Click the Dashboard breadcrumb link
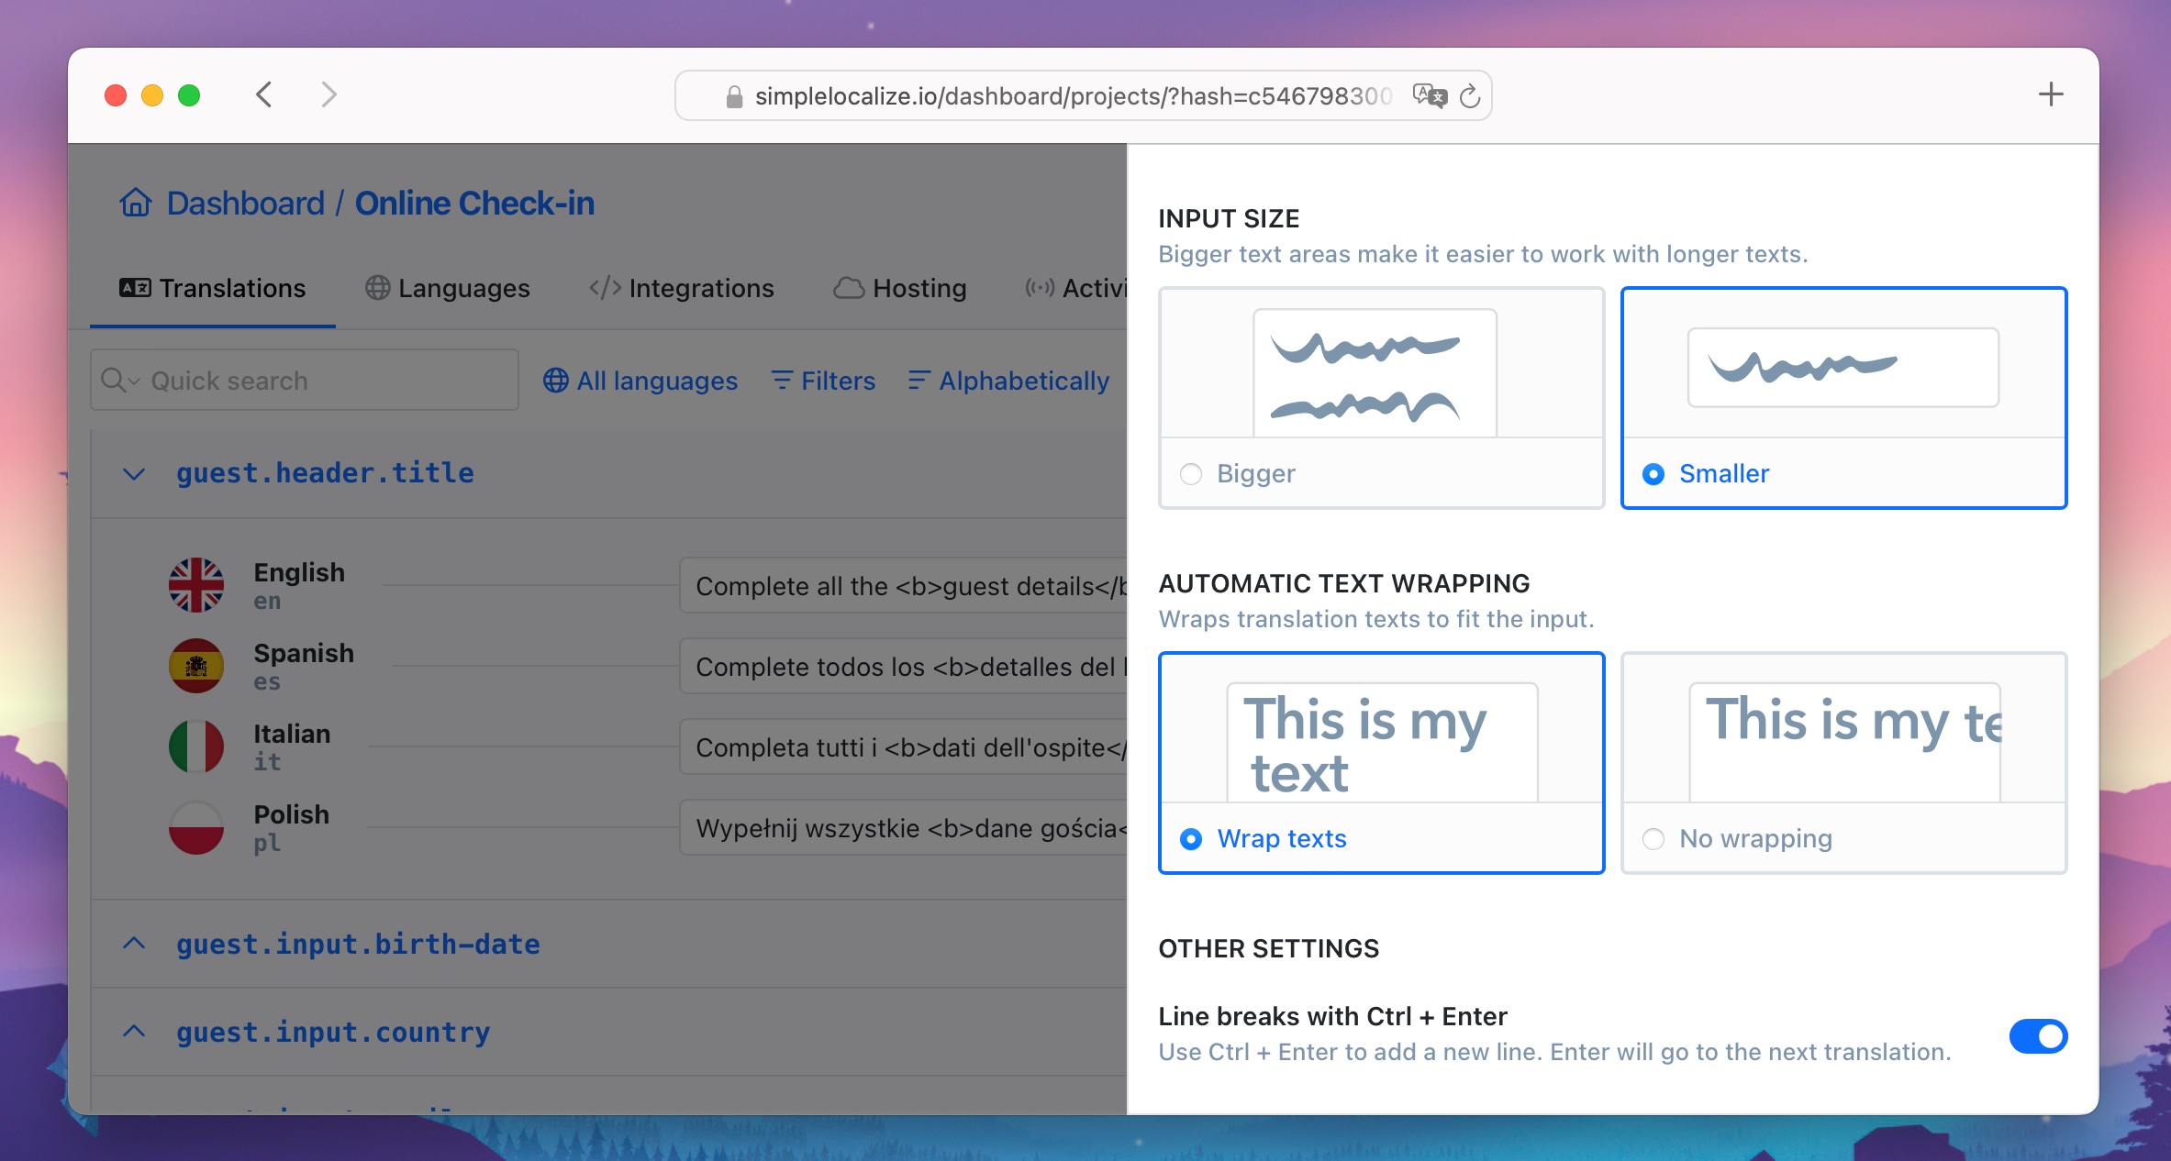Viewport: 2171px width, 1161px height. pos(245,203)
